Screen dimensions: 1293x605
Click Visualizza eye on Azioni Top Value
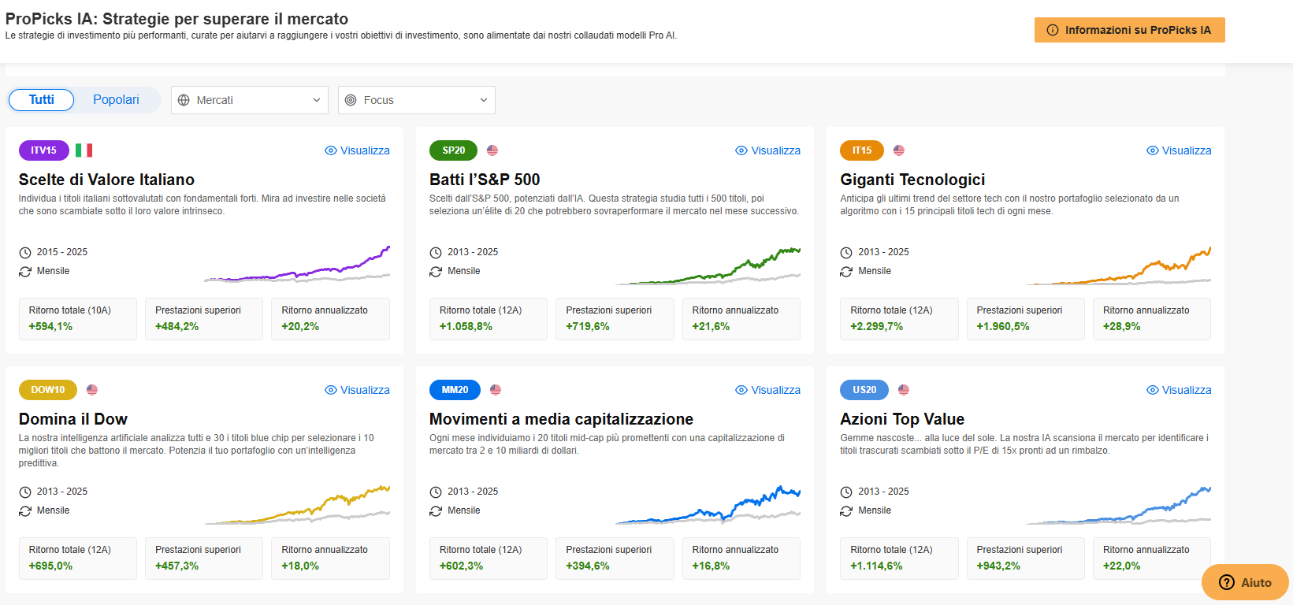tap(1153, 390)
